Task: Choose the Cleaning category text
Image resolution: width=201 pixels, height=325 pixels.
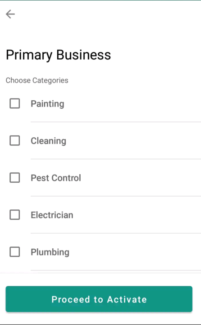Action: [x=48, y=141]
